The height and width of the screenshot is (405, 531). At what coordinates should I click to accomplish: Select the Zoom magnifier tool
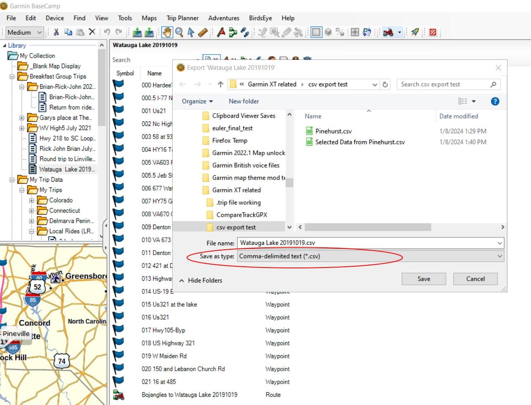[x=179, y=32]
